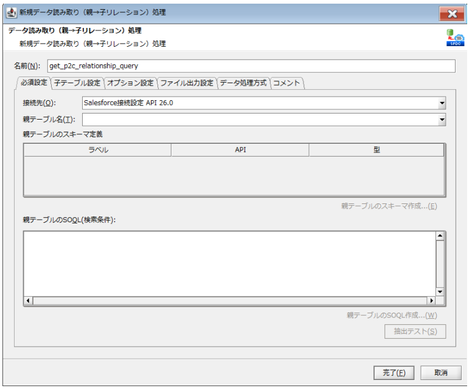Click 親テーブルのスキーマ作成 link
Viewport: 472px width, 391px height.
click(x=389, y=206)
